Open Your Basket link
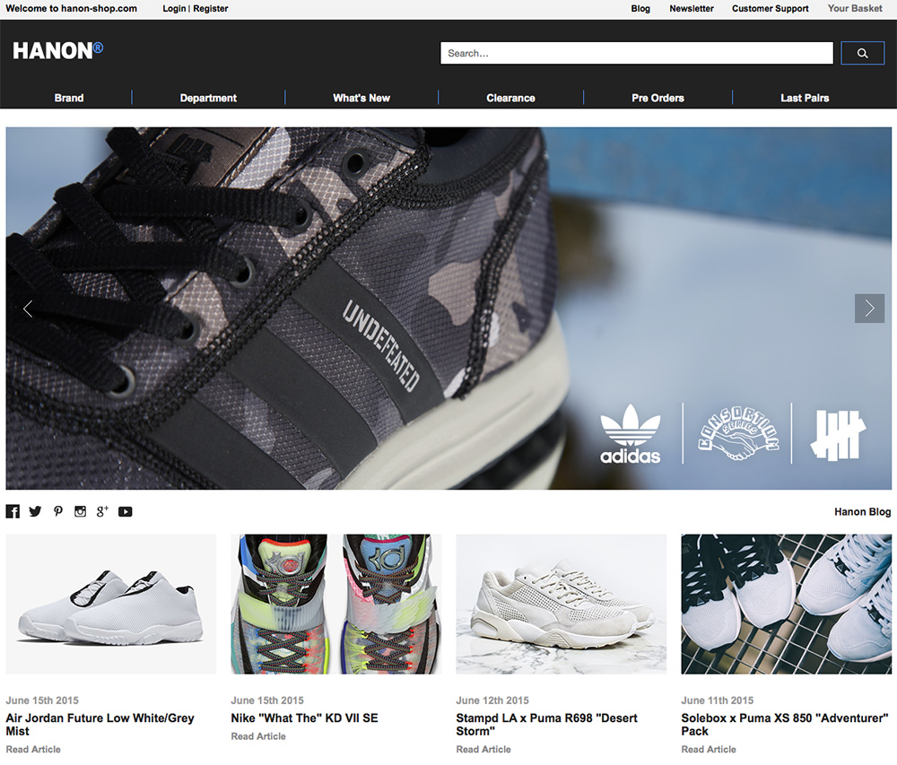 854,8
